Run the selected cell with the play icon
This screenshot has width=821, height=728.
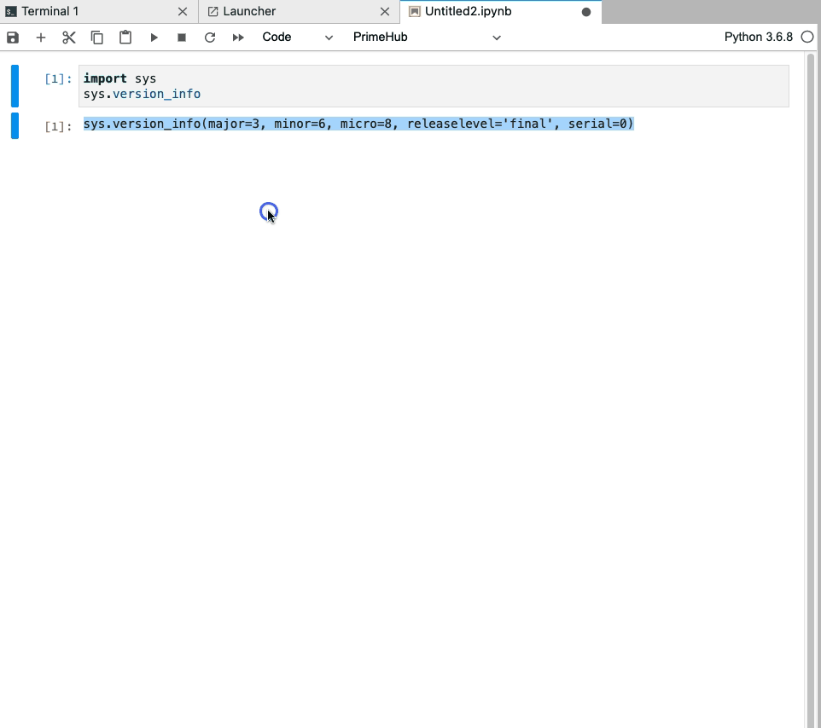tap(154, 38)
